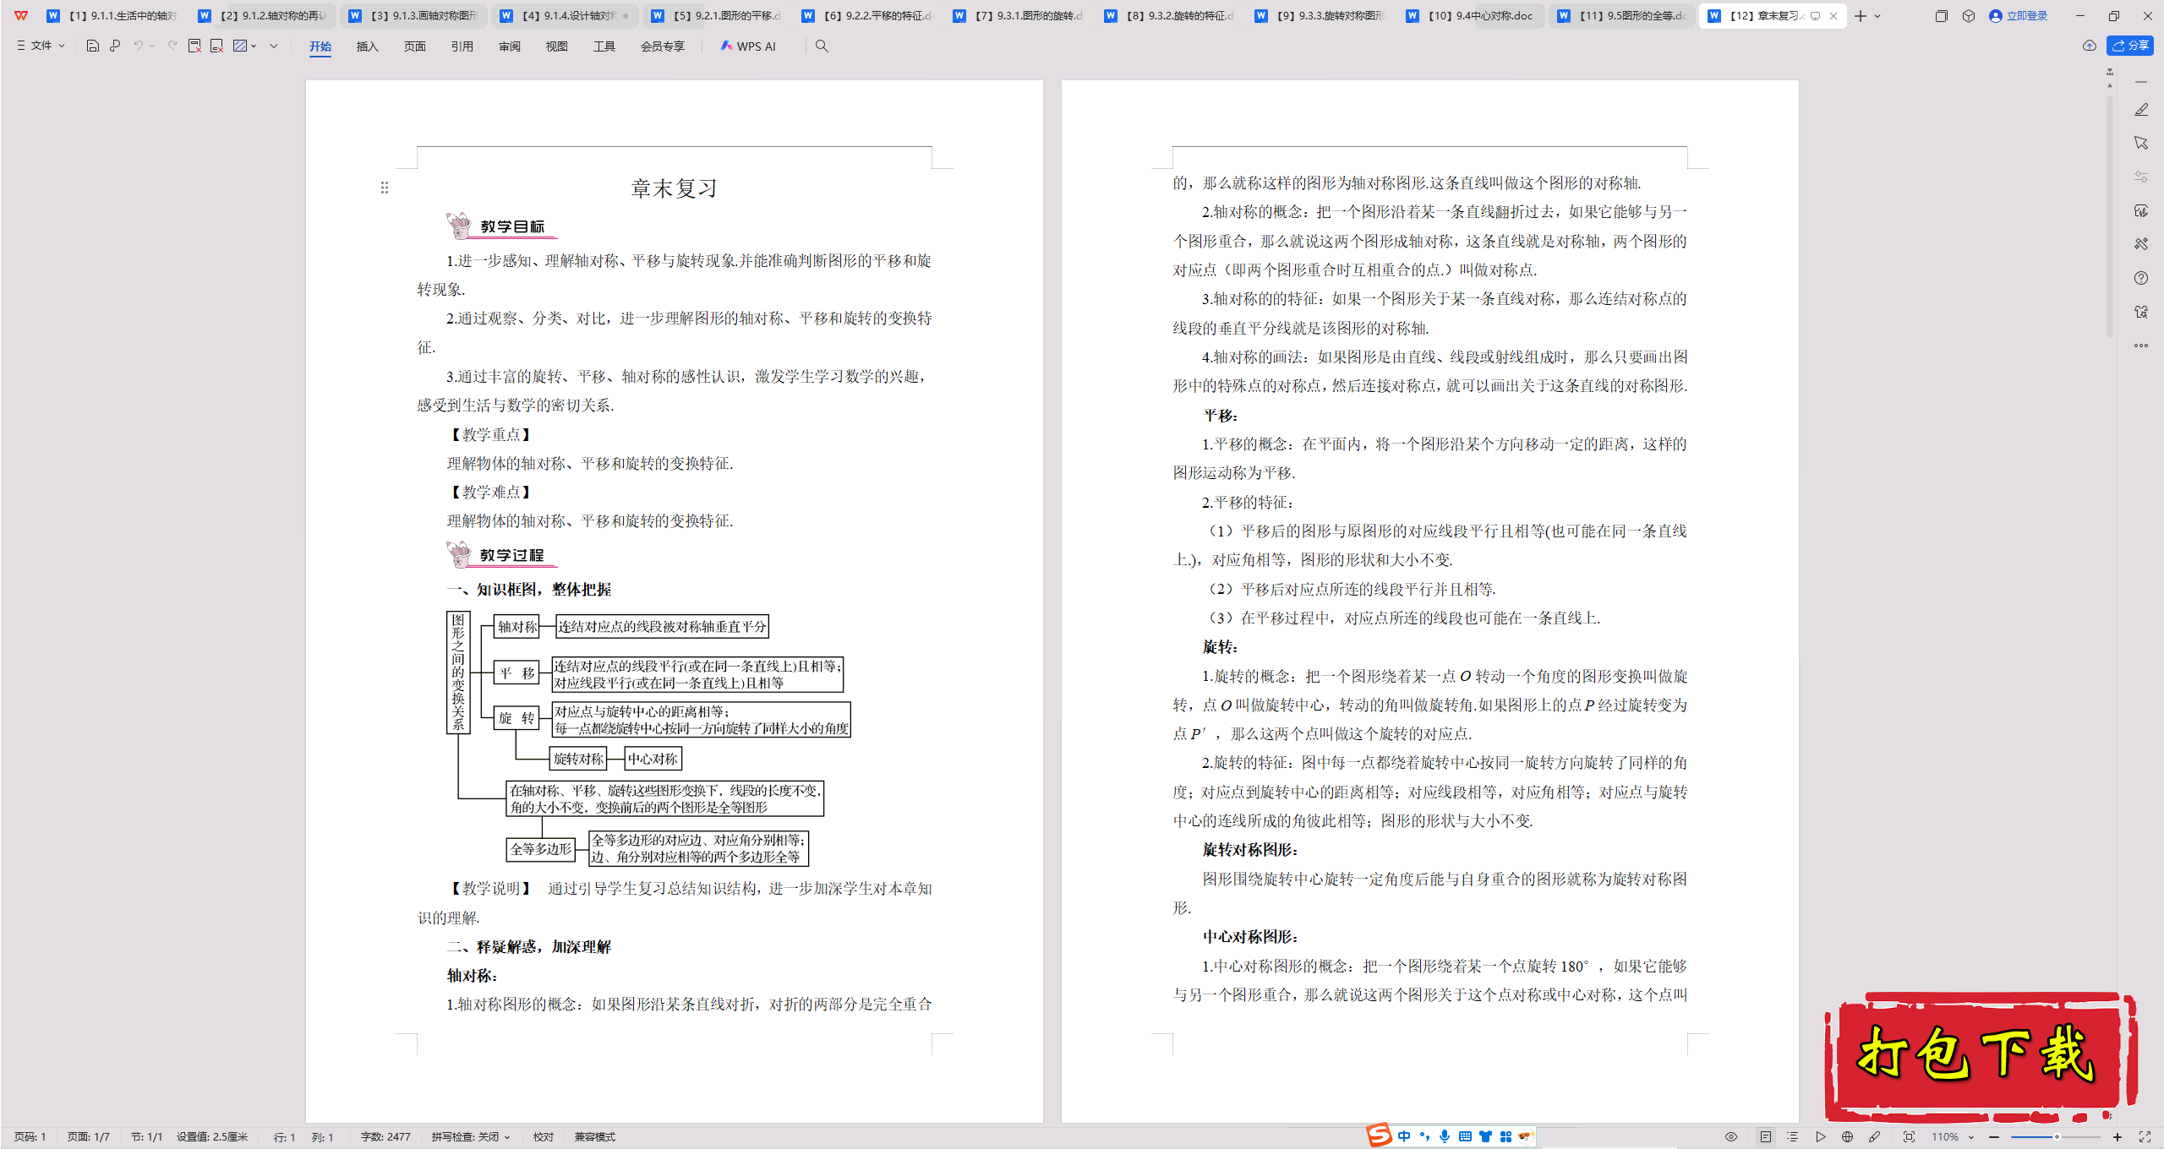Click the Undo arrow icon

point(138,46)
